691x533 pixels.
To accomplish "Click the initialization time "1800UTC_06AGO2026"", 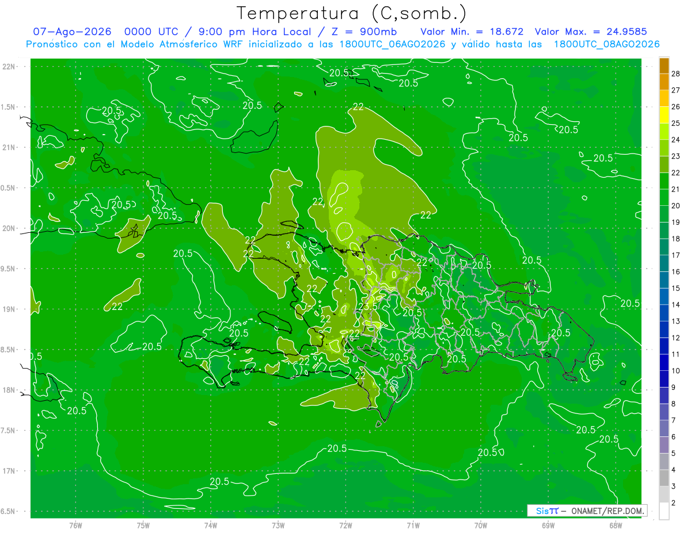I will click(393, 44).
